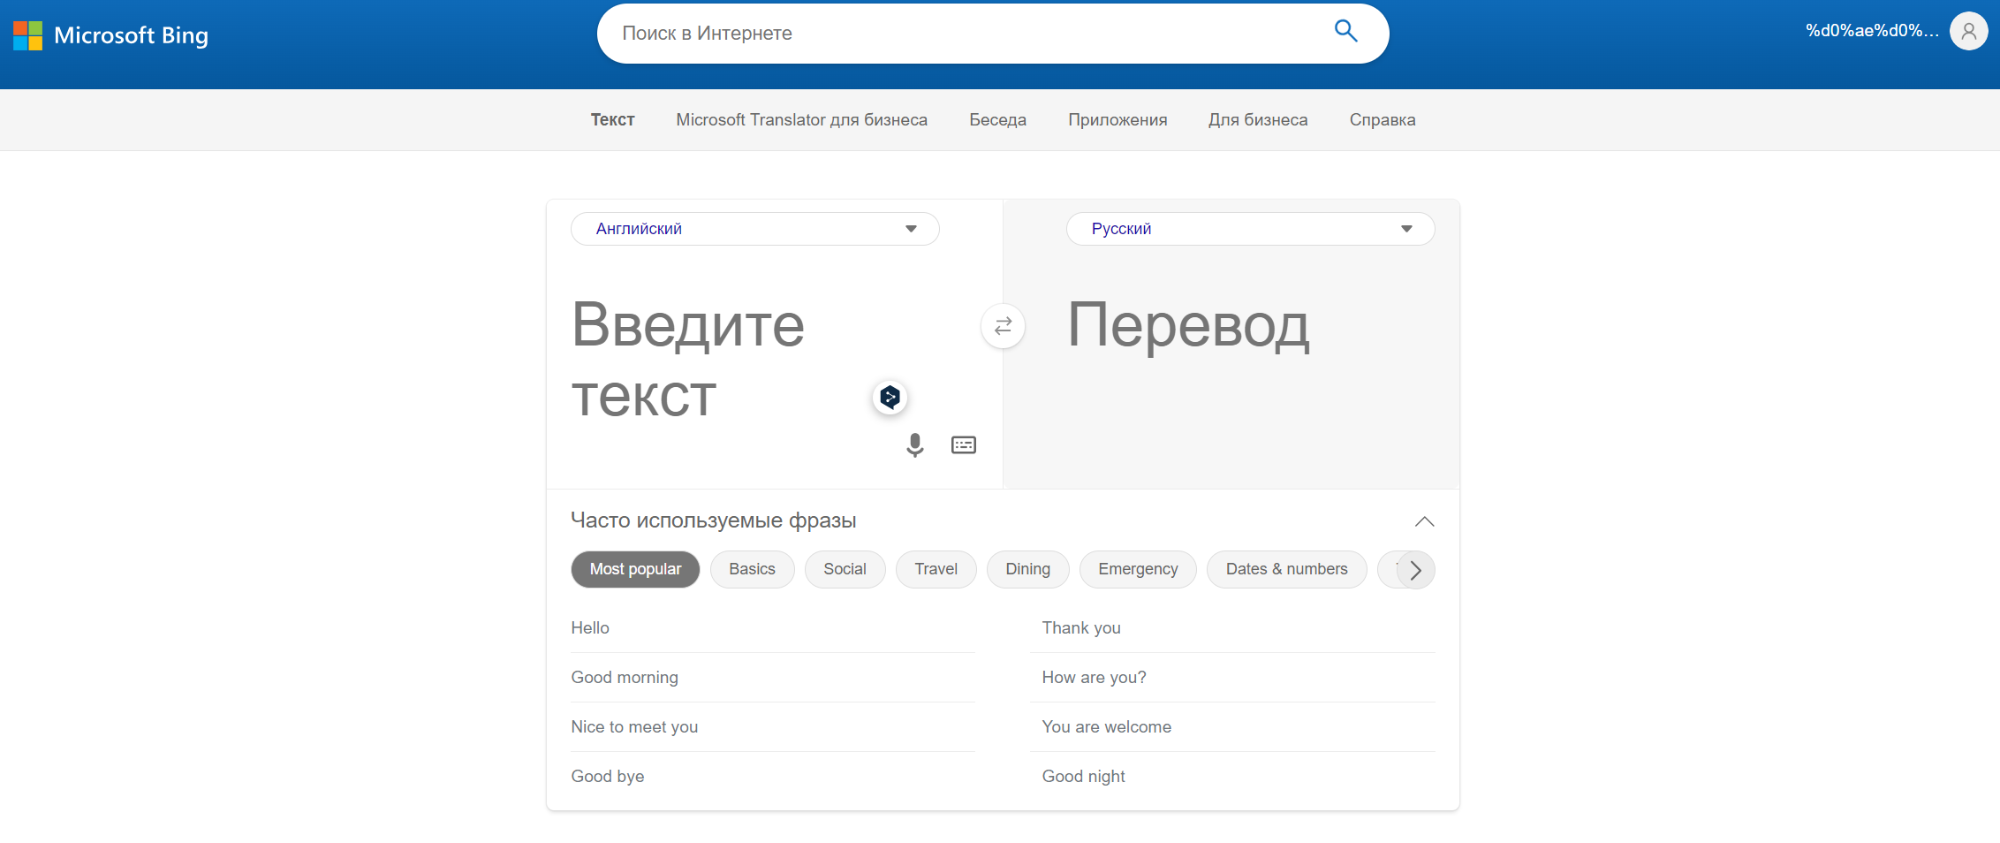
Task: Choose the Emergency phrase category
Action: point(1139,570)
